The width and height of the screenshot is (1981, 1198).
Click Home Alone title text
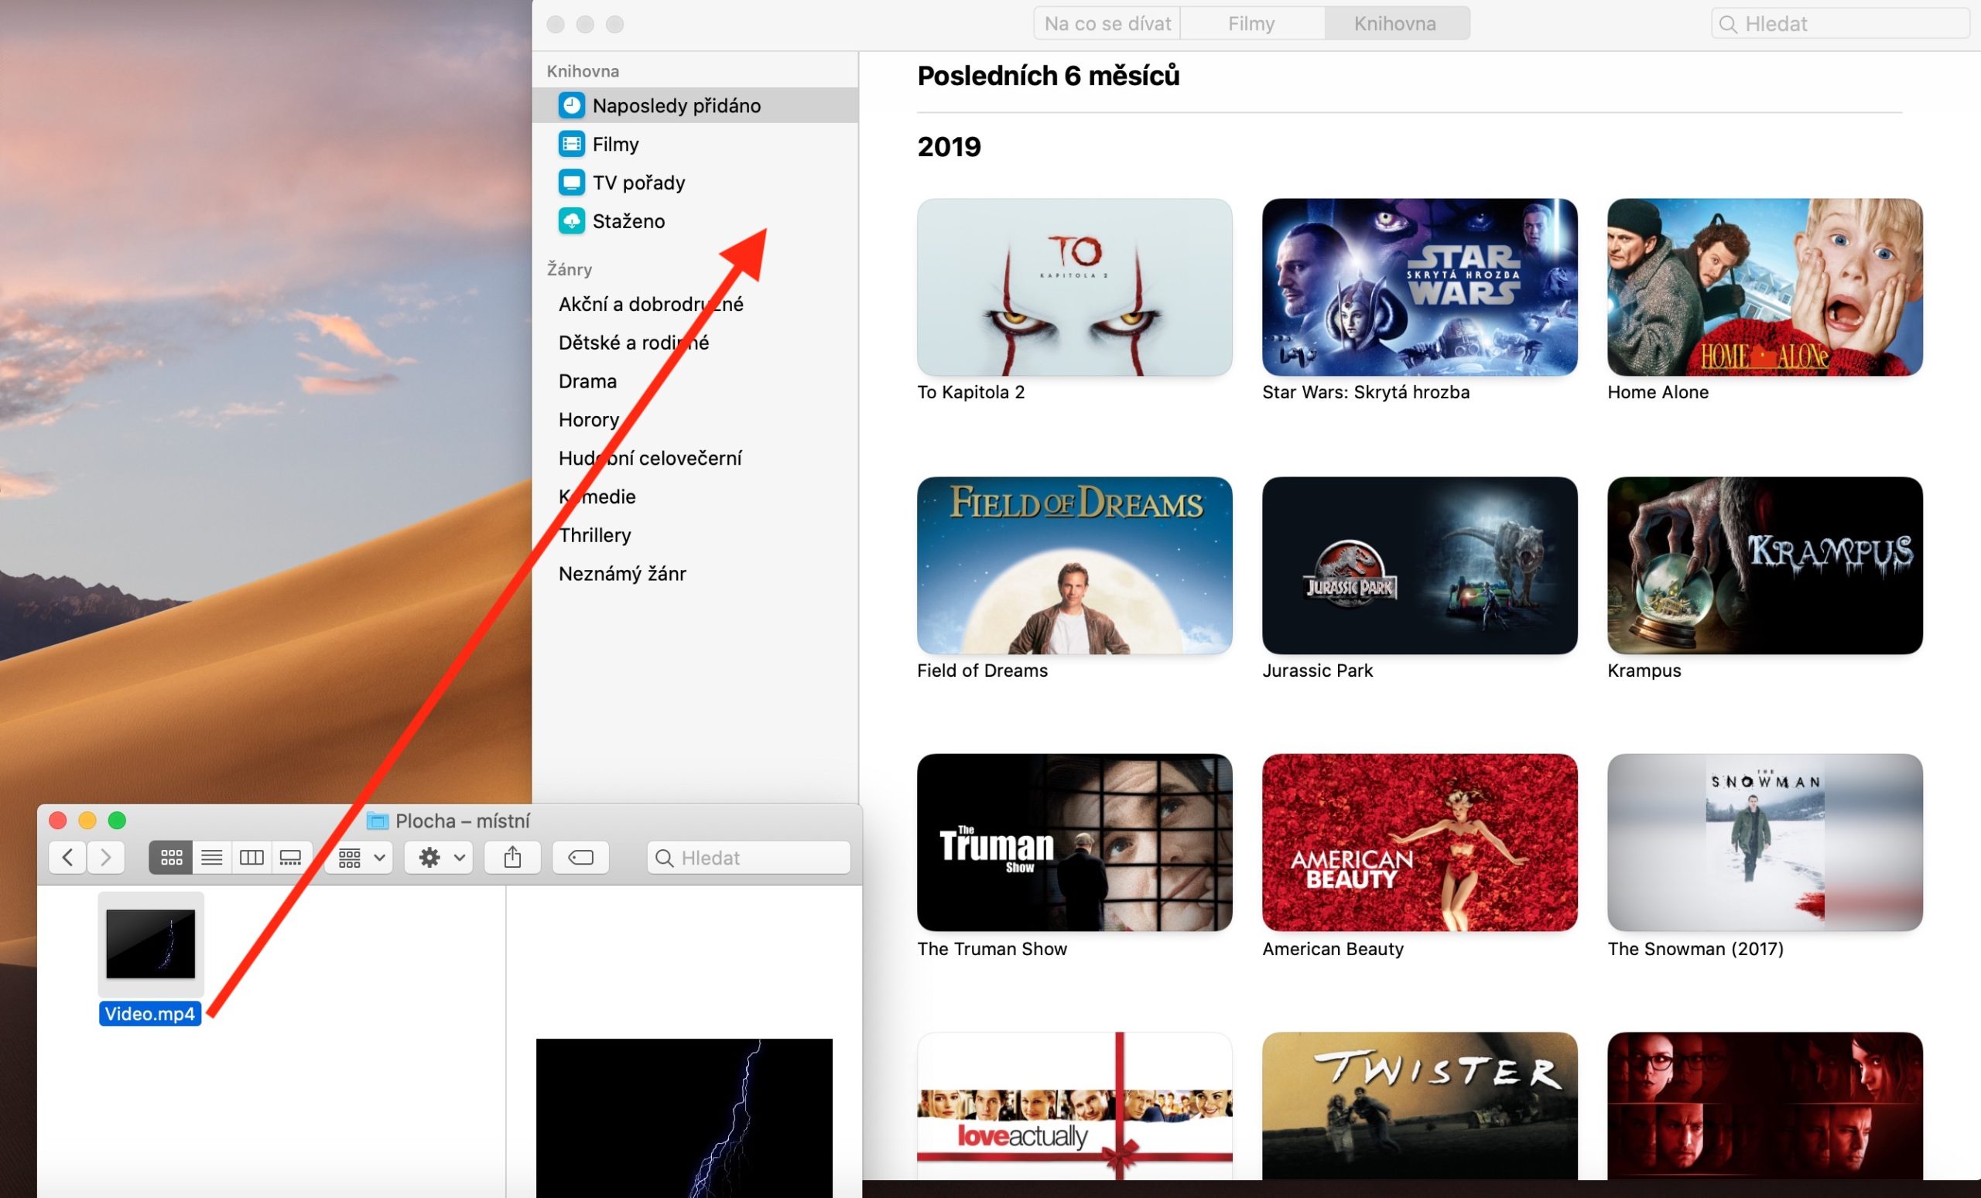pyautogui.click(x=1658, y=392)
